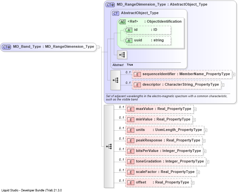Select maxValue : Real_PropertyType text

(x=164, y=109)
